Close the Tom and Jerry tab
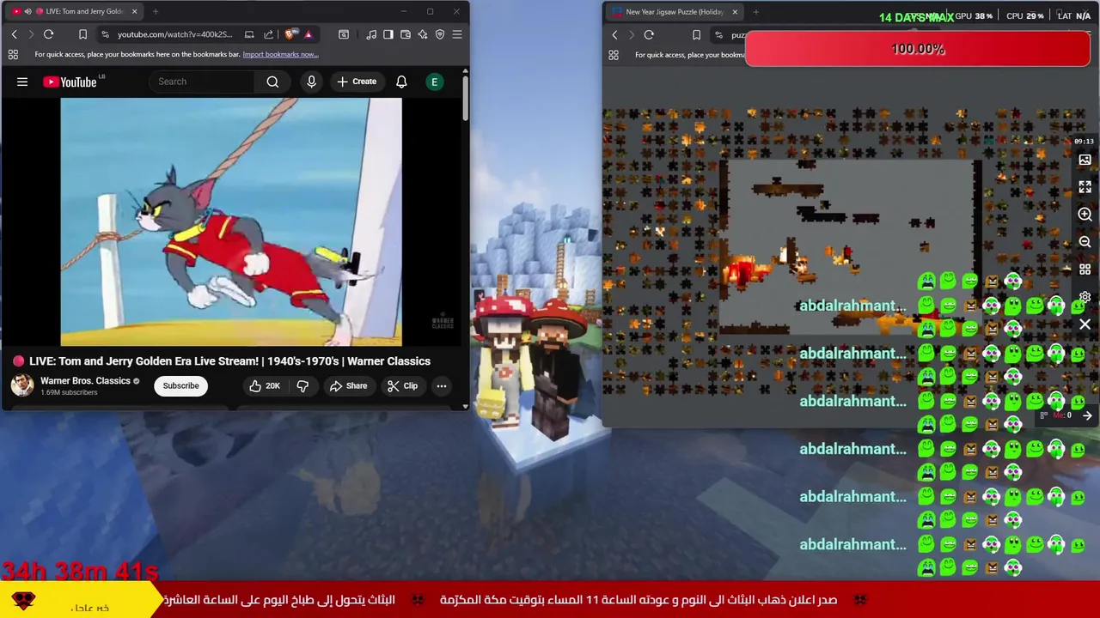The height and width of the screenshot is (618, 1100). [x=134, y=11]
